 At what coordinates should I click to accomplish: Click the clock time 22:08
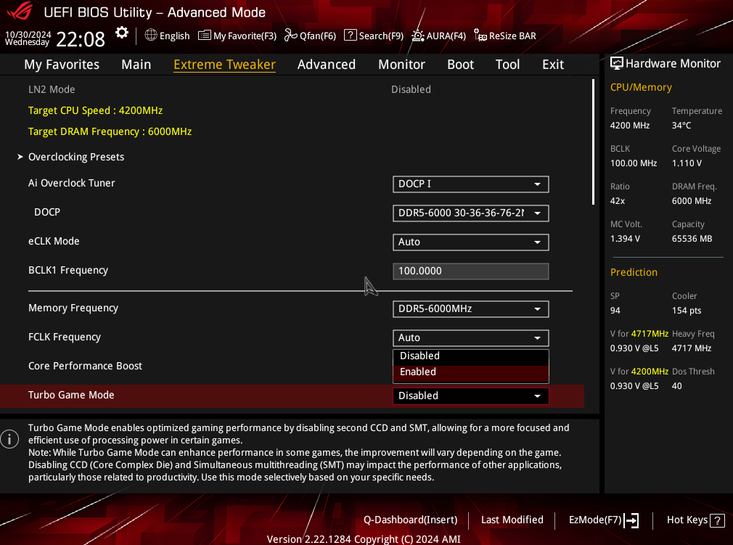pos(81,39)
